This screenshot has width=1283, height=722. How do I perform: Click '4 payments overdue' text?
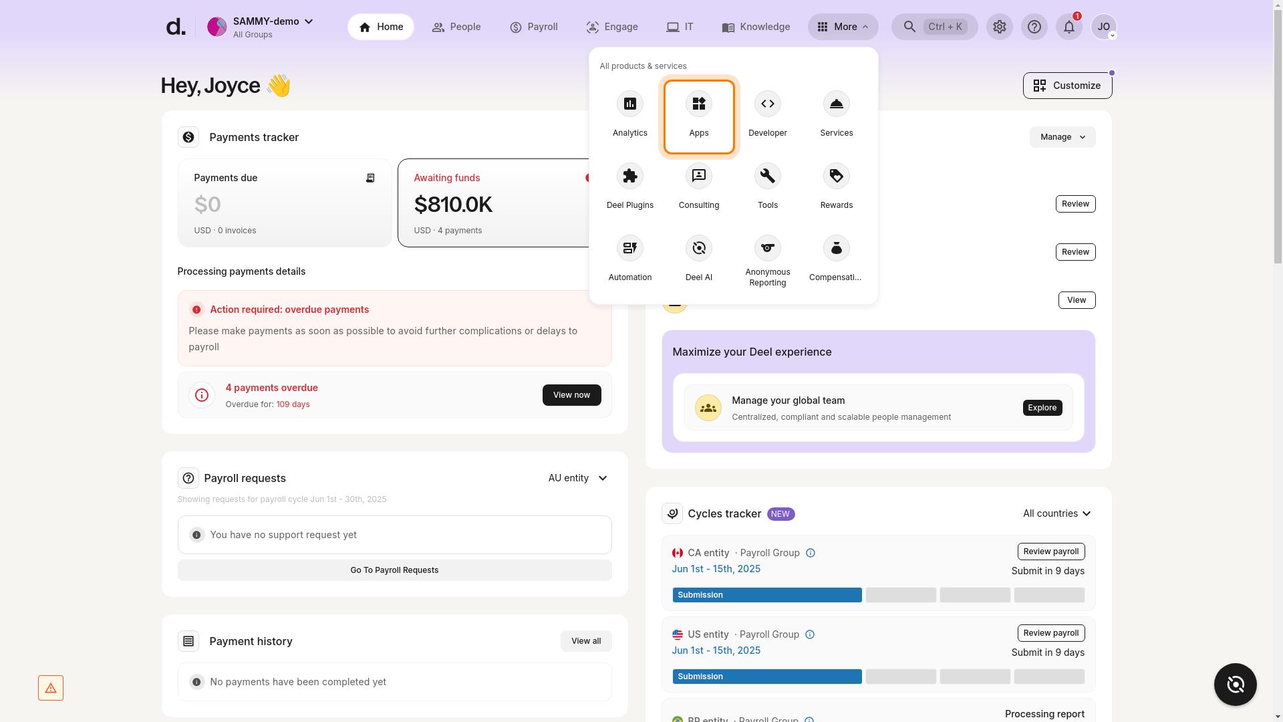[x=271, y=388]
